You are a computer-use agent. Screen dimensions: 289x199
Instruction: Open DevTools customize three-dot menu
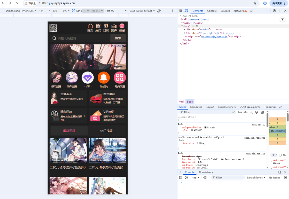pos(280,11)
